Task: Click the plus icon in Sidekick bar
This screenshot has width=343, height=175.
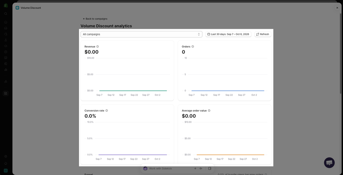Action: (x=195, y=168)
